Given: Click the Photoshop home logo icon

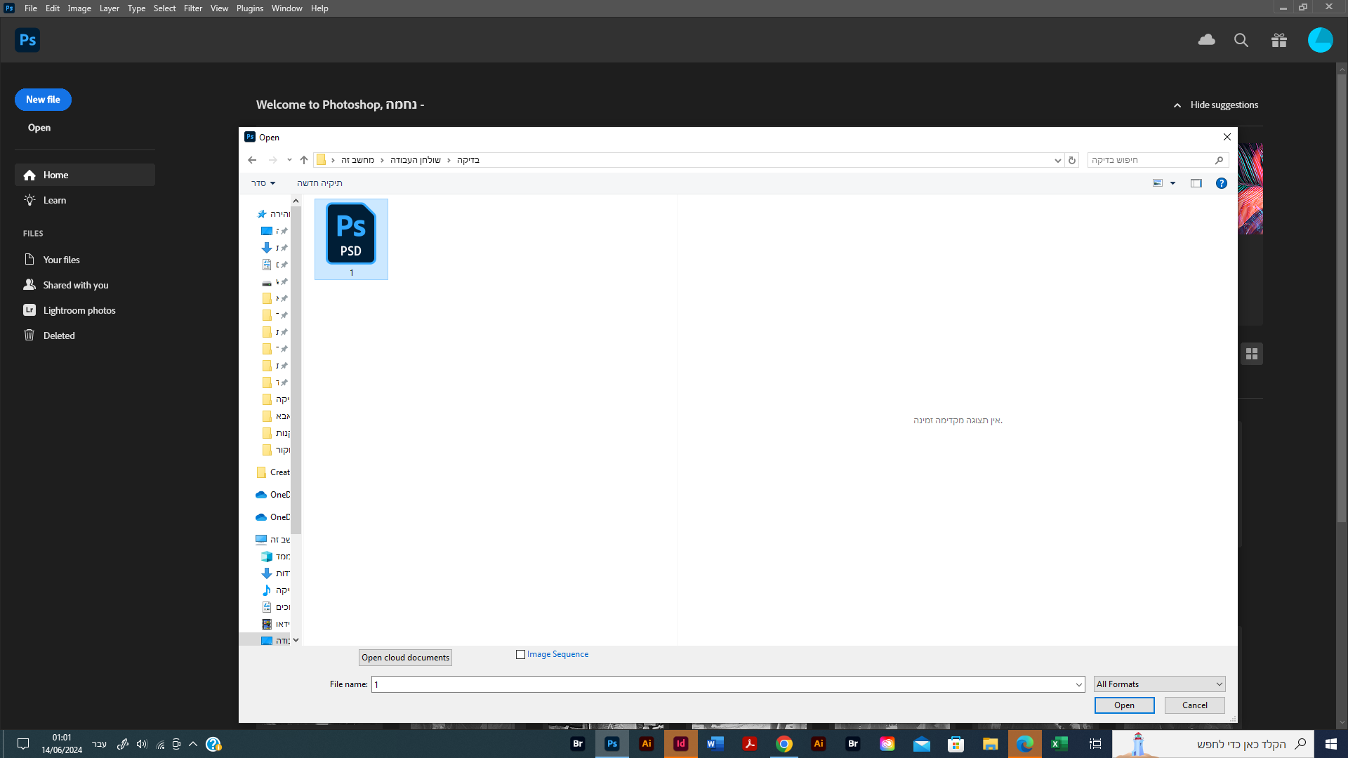Looking at the screenshot, I should pyautogui.click(x=27, y=40).
